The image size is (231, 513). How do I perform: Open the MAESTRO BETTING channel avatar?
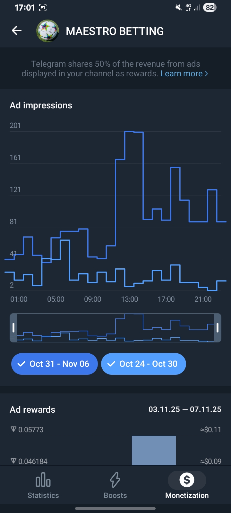tap(47, 31)
